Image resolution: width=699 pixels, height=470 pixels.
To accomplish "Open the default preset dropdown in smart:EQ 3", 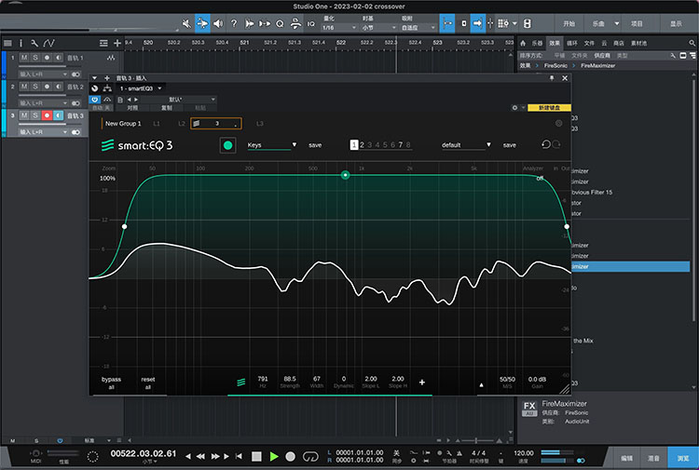I will click(x=465, y=145).
